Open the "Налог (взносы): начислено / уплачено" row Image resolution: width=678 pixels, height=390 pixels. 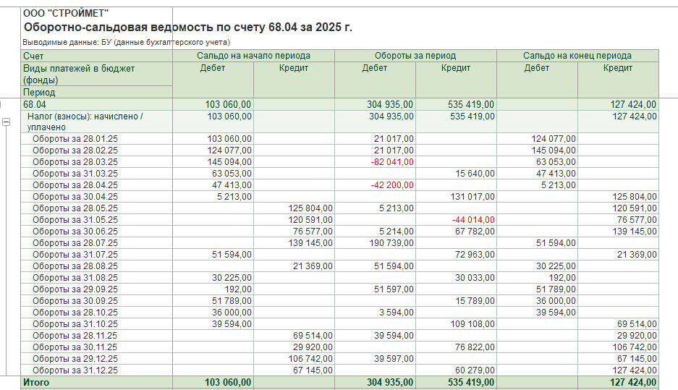[339, 122]
